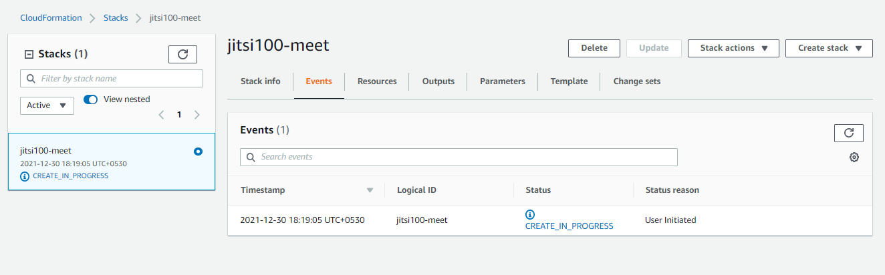
Task: Click the previous page arrow in stacks
Action: pyautogui.click(x=161, y=115)
